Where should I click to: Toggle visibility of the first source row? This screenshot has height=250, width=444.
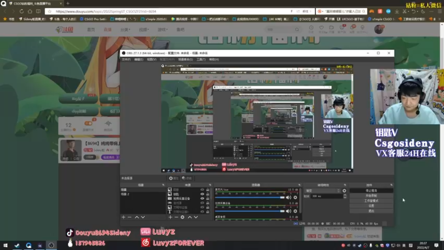pyautogui.click(x=202, y=189)
